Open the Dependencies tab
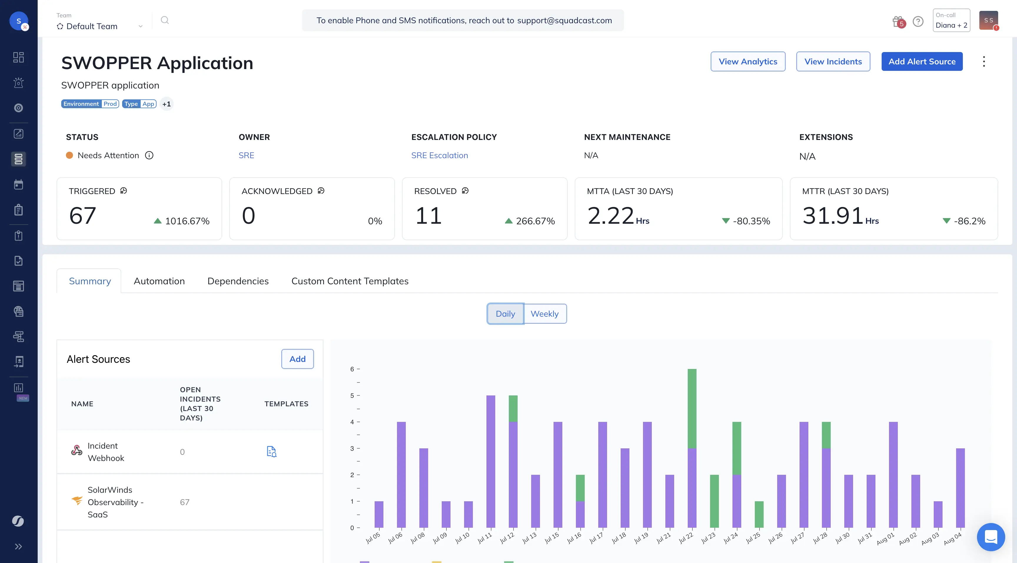 click(x=238, y=281)
